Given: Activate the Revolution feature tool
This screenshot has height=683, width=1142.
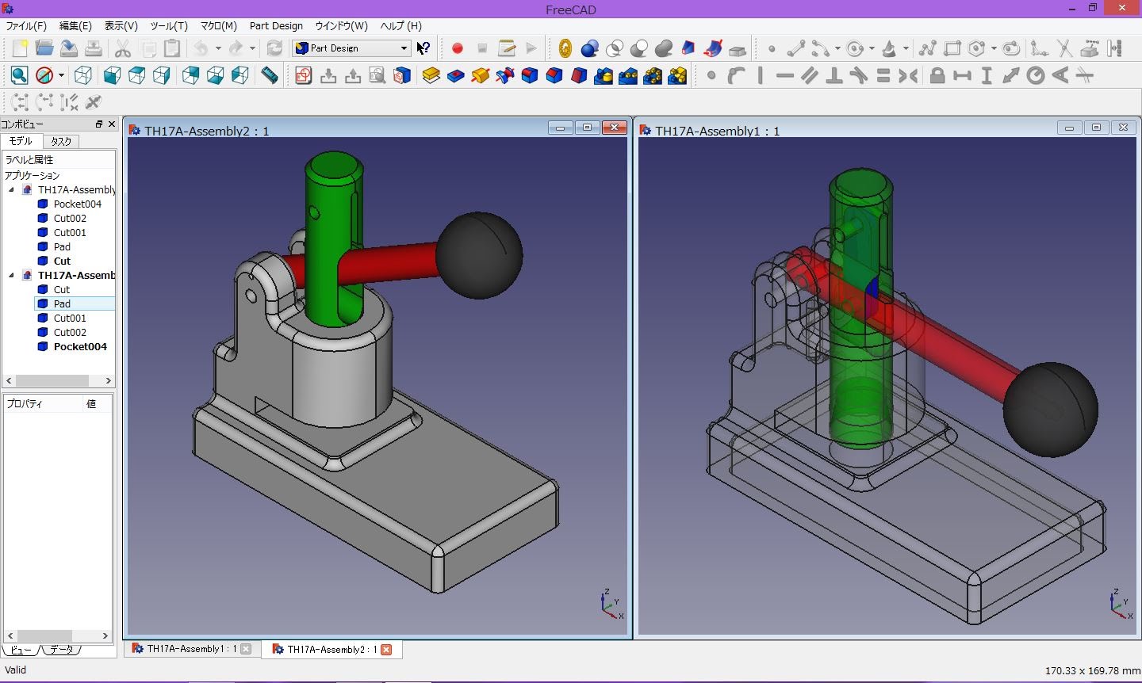Looking at the screenshot, I should (479, 74).
